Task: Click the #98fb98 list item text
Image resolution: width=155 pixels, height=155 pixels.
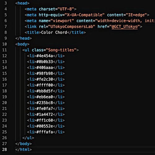Action: point(45,73)
